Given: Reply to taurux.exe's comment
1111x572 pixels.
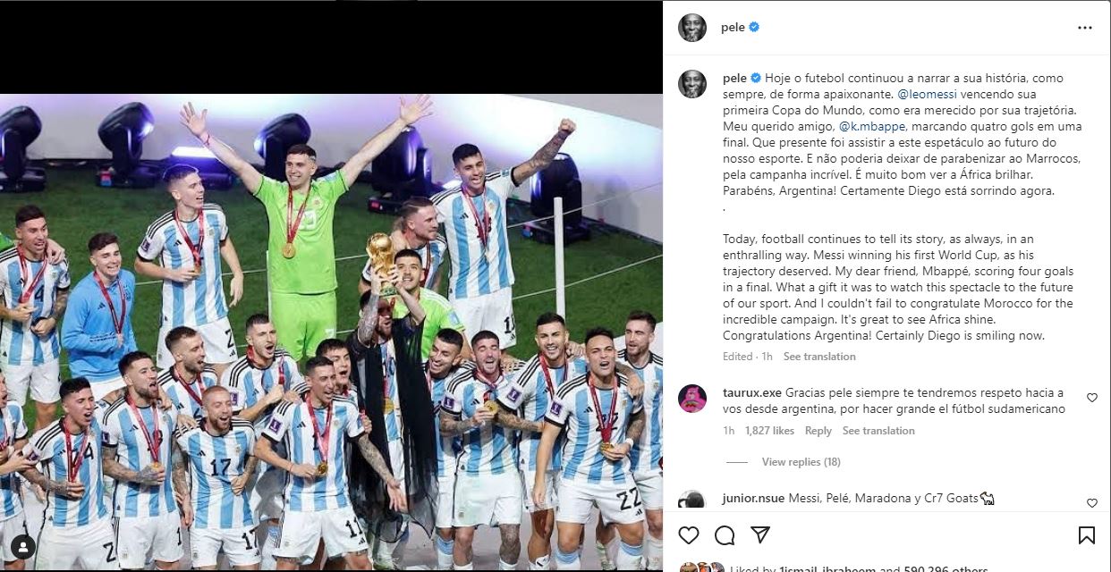Looking at the screenshot, I should click(x=818, y=431).
